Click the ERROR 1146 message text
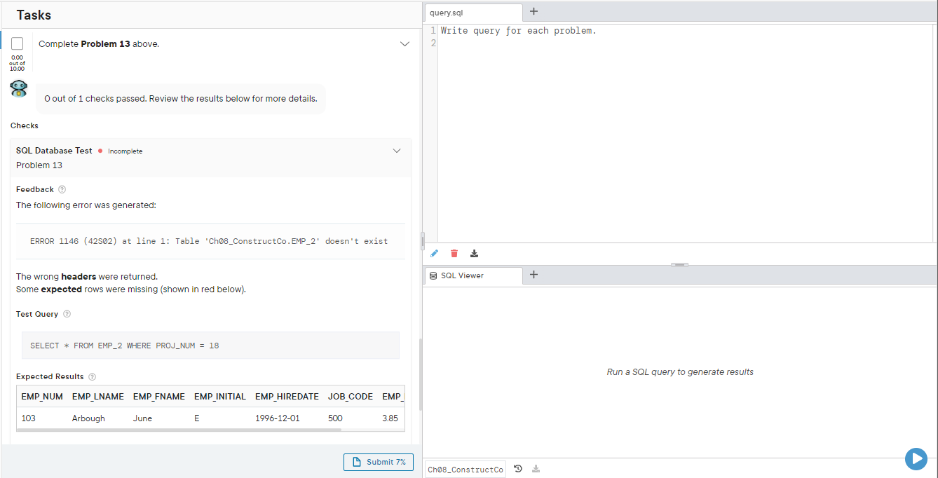This screenshot has width=938, height=478. pos(209,241)
